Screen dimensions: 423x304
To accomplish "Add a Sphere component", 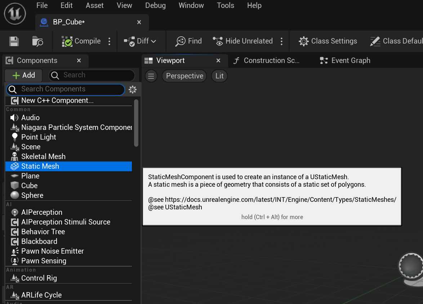I will click(x=68, y=195).
